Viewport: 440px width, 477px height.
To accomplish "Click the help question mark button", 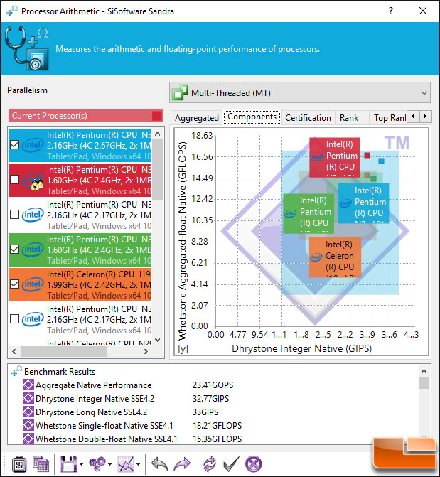I will (391, 11).
